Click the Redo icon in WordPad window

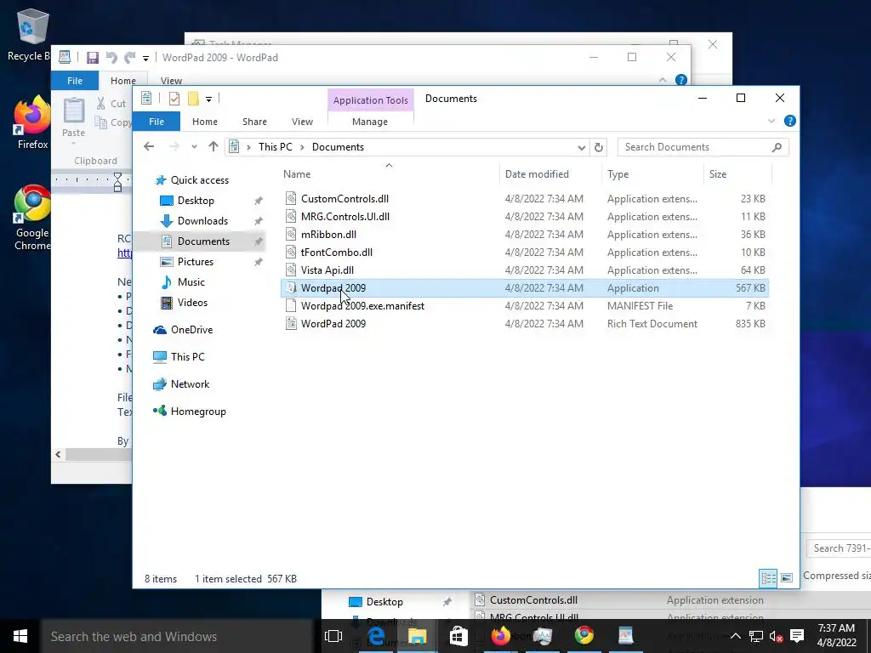[130, 58]
